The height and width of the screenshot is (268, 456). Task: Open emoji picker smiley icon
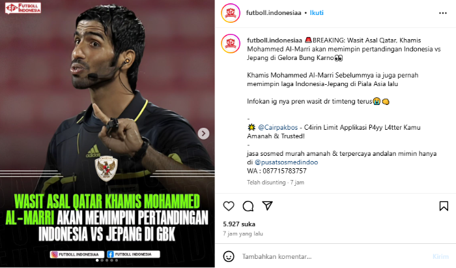[229, 256]
